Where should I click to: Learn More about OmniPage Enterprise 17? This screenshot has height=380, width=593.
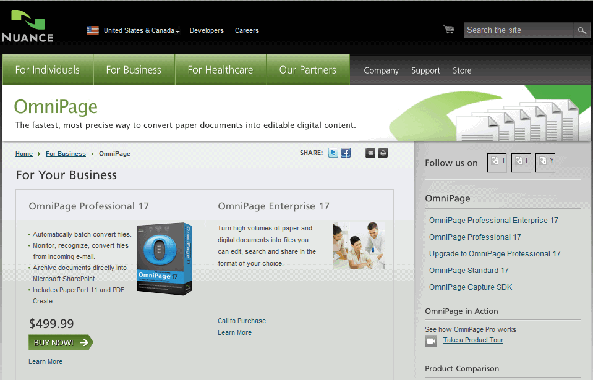pos(234,332)
